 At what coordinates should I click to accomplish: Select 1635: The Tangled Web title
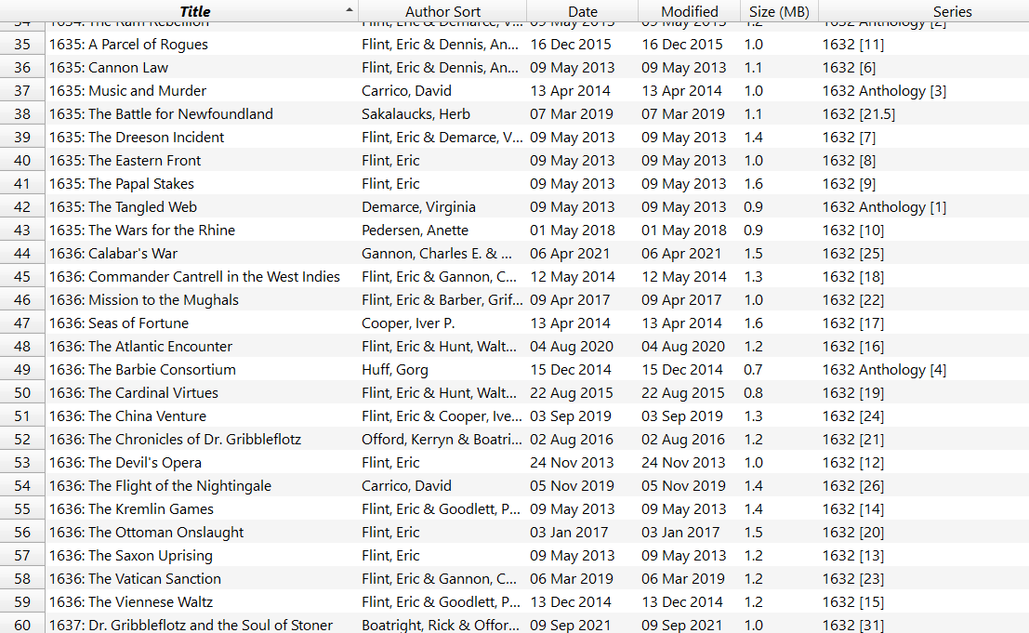[124, 206]
